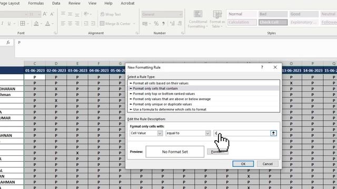
Task: Click the rule value input field
Action: [242, 133]
